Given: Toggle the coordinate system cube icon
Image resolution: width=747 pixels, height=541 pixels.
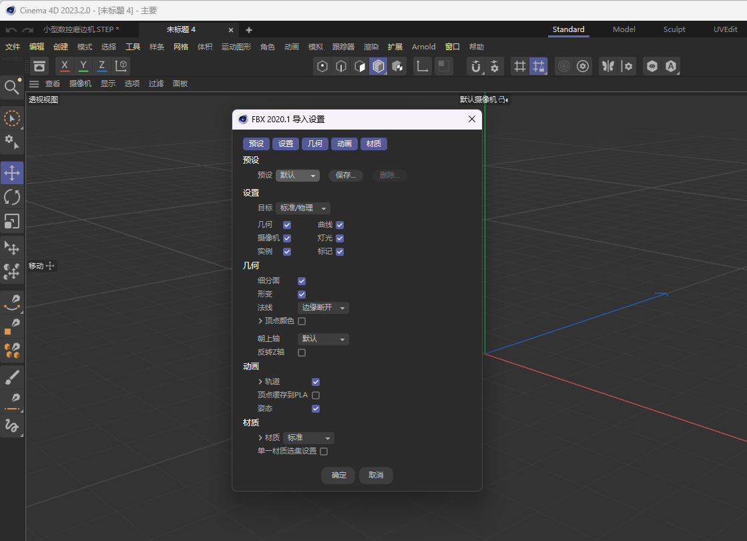Looking at the screenshot, I should [x=121, y=65].
